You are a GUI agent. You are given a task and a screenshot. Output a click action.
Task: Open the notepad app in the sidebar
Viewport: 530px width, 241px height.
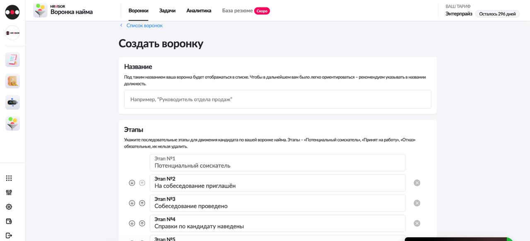12,60
